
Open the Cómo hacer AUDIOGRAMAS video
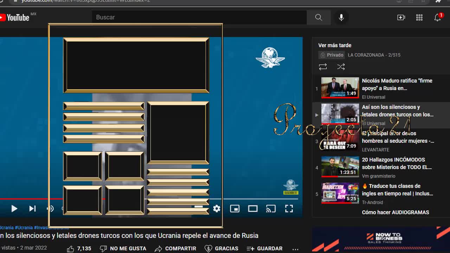[x=396, y=212]
